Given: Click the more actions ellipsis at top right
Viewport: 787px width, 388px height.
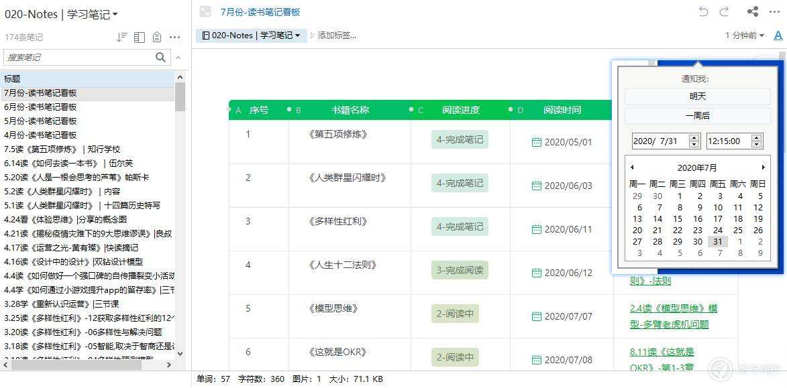Looking at the screenshot, I should (x=775, y=11).
